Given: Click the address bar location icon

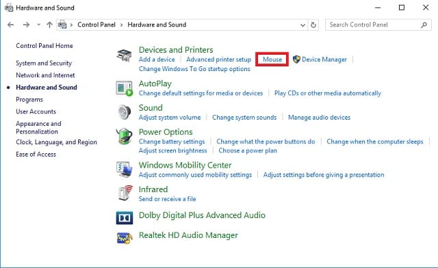Looking at the screenshot, I should point(62,25).
